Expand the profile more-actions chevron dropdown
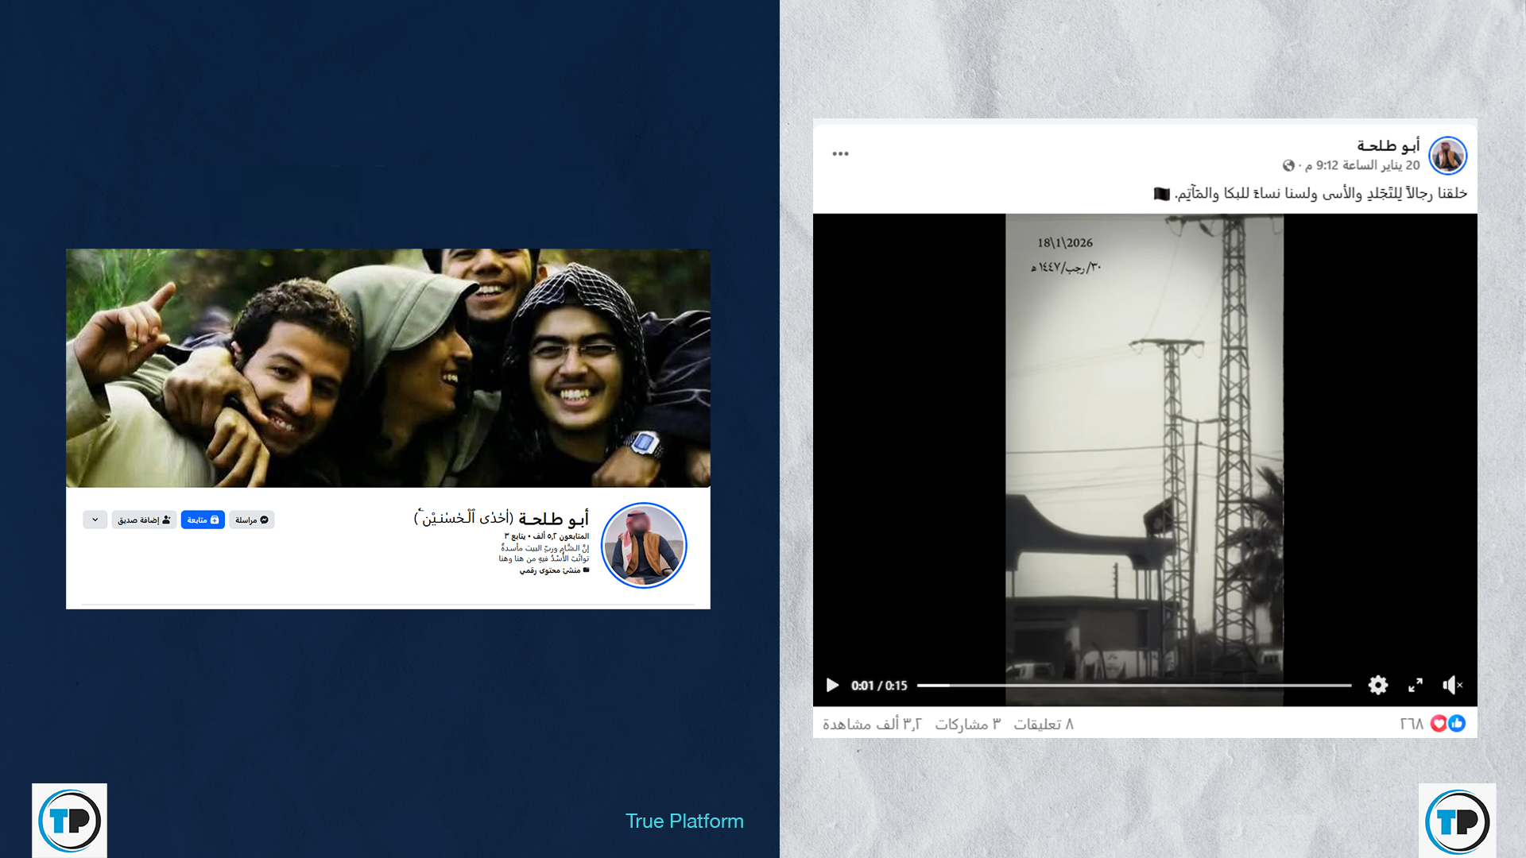1526x858 pixels. [95, 520]
